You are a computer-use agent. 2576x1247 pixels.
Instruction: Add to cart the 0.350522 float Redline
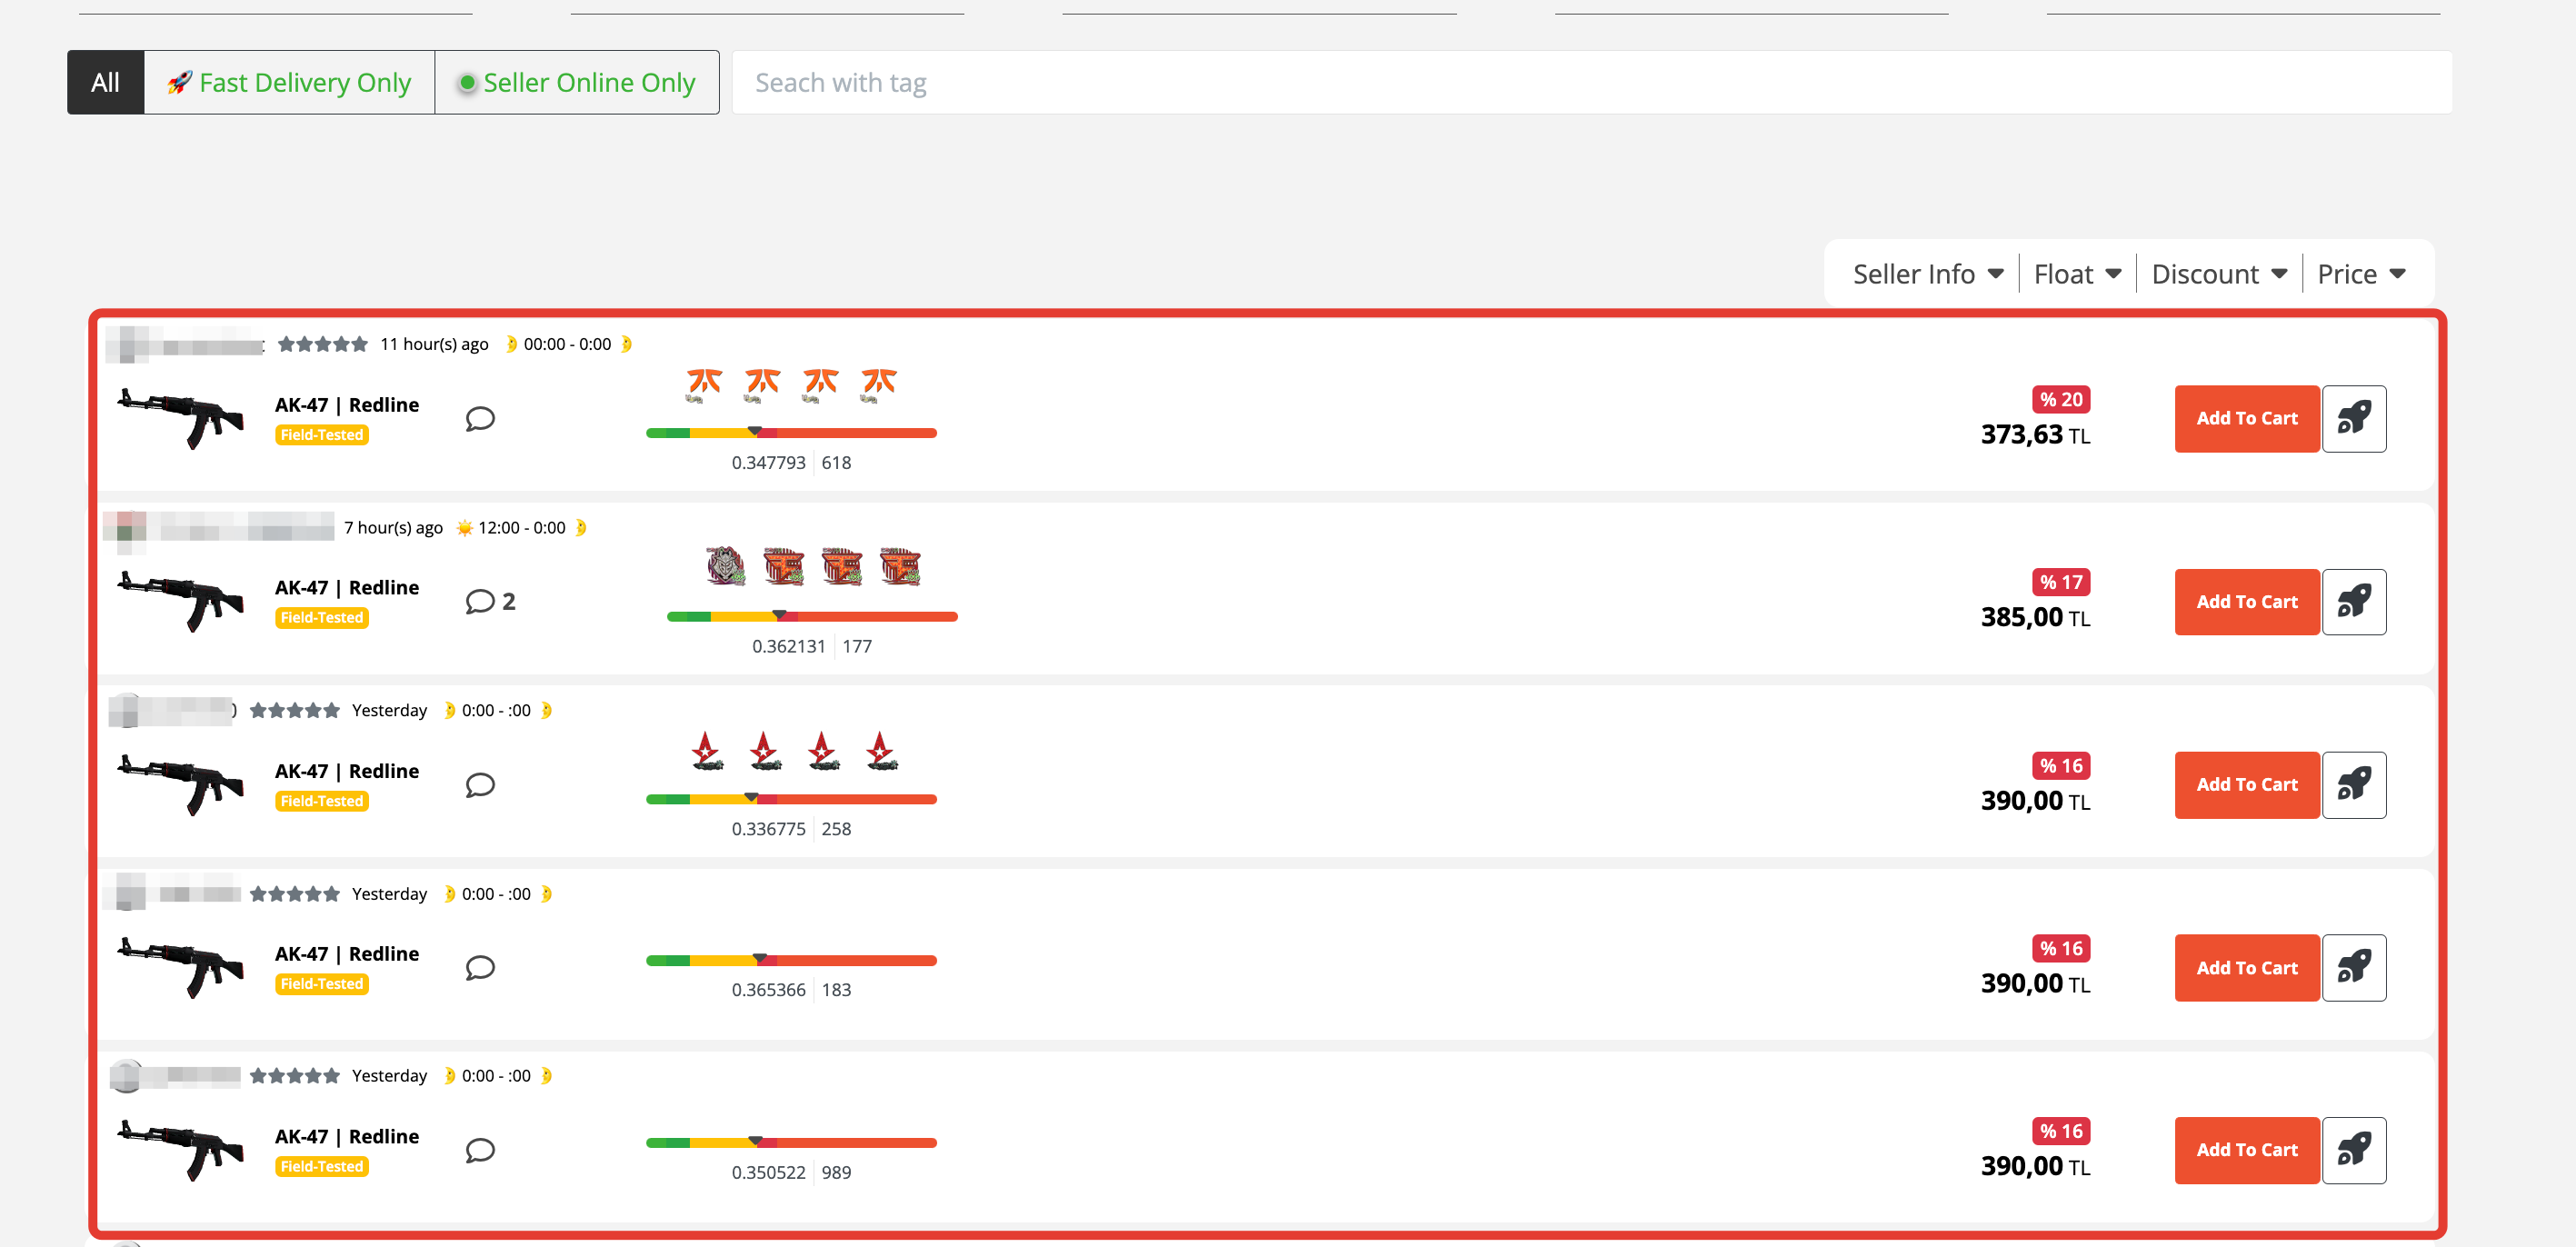coord(2246,1150)
